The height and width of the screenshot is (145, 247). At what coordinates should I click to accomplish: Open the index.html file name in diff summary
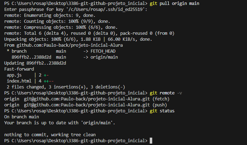[x=19, y=81]
